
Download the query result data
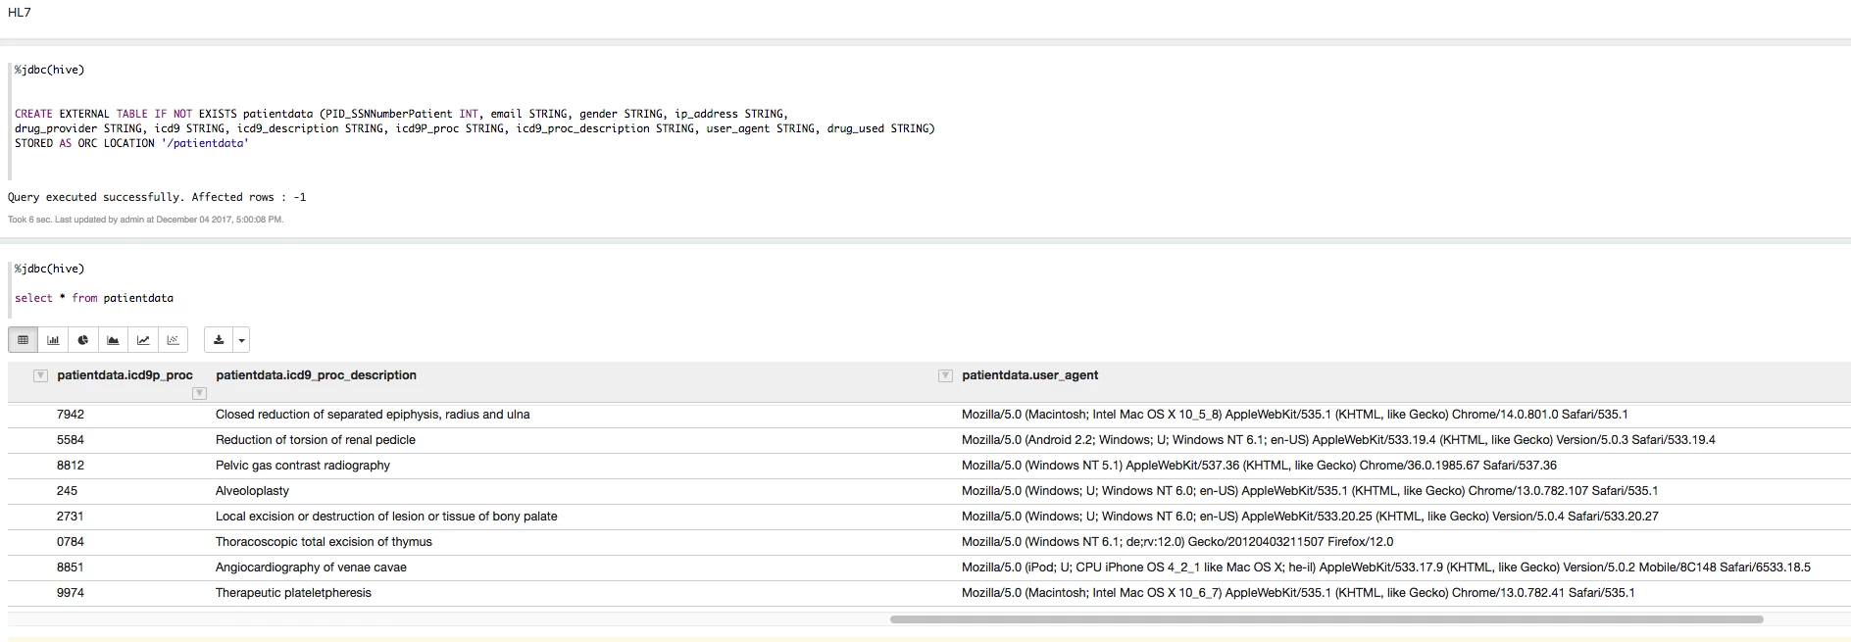219,340
